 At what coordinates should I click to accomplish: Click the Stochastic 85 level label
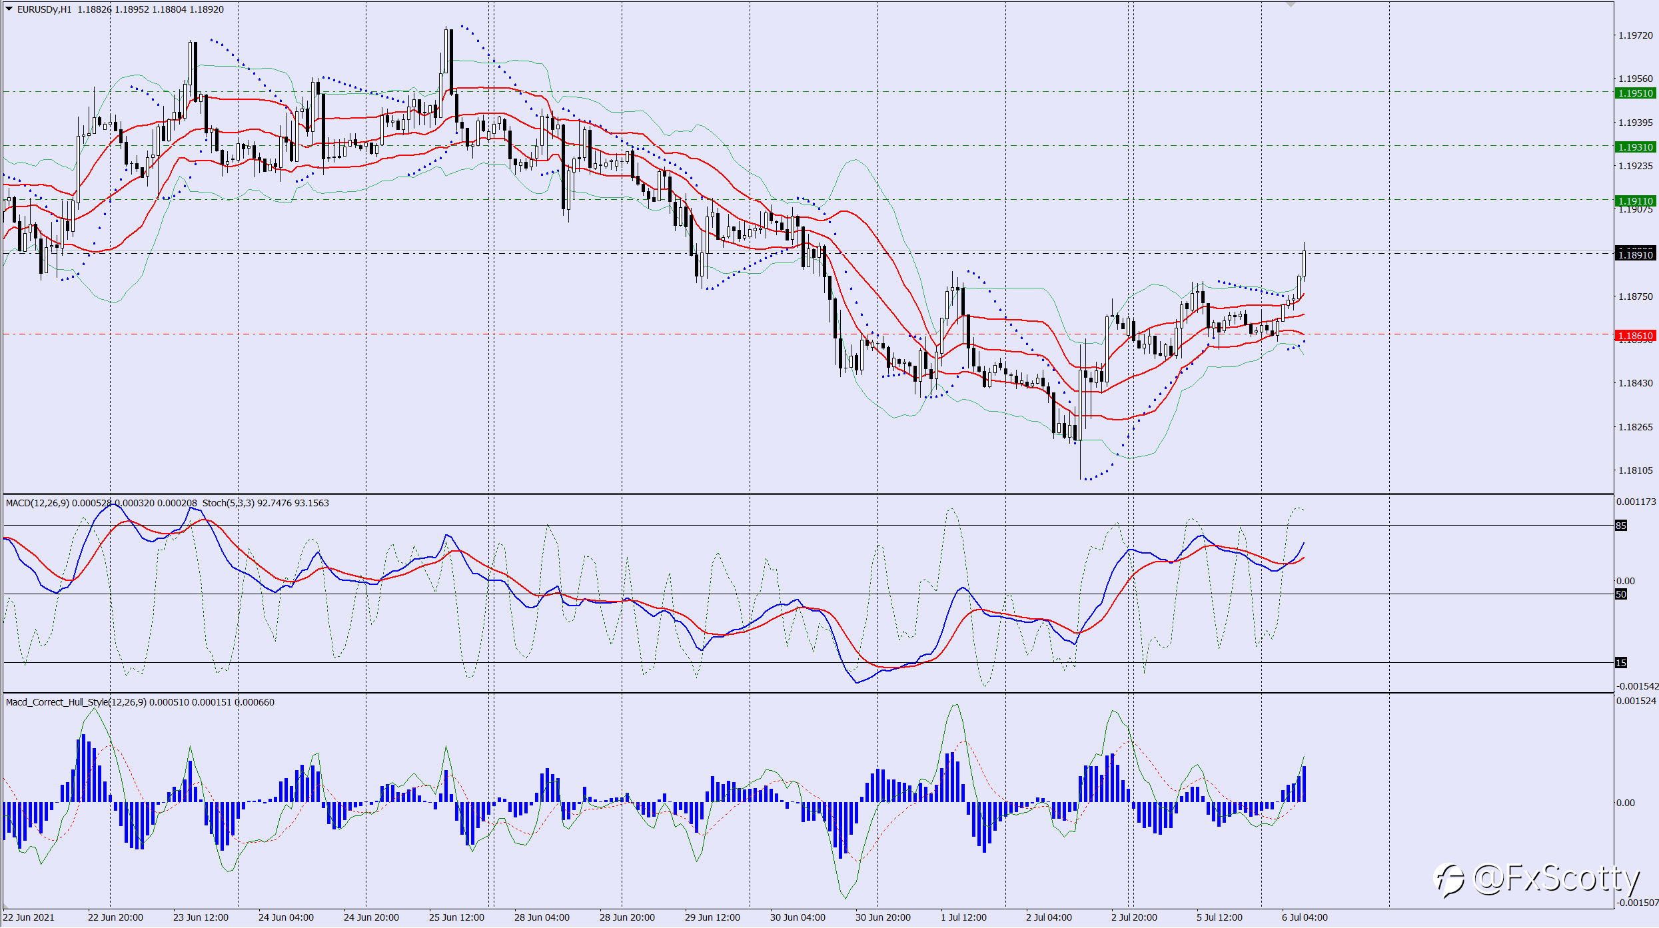(1621, 526)
